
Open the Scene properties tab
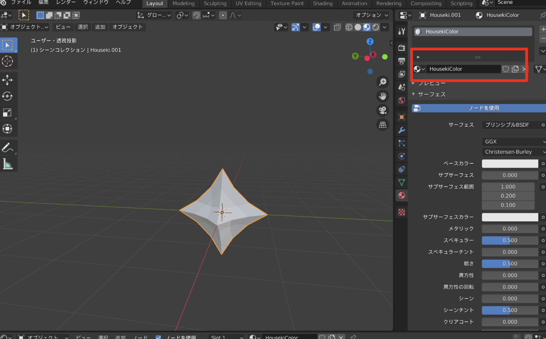pyautogui.click(x=401, y=87)
